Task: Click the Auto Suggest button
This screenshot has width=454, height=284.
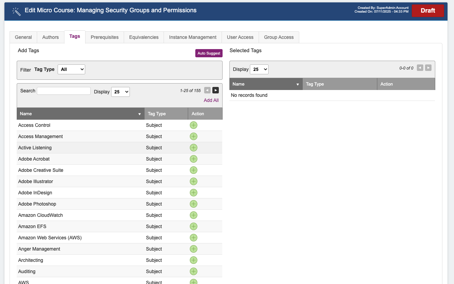Action: [x=209, y=53]
